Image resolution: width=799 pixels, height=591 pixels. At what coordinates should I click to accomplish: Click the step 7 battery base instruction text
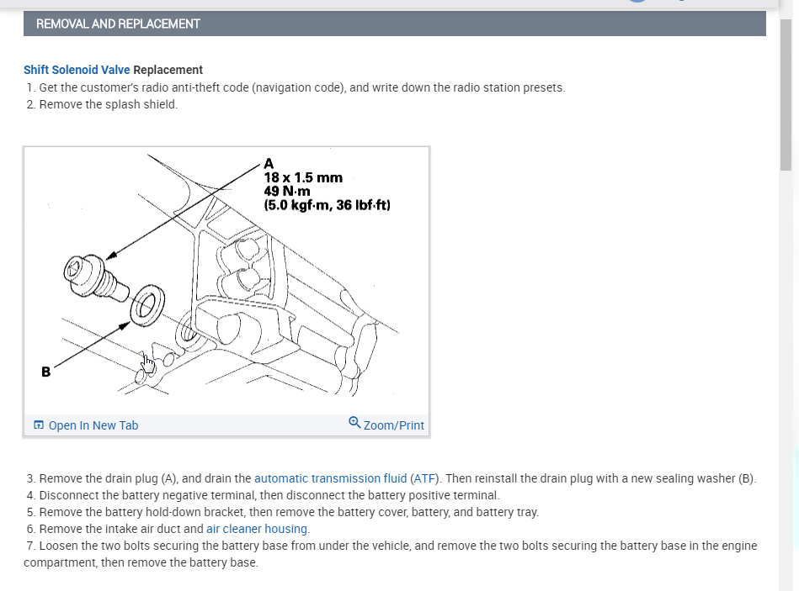(x=391, y=554)
